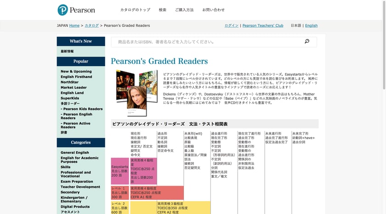The image size is (386, 214).
Task: Open English Firsthand sidebar link
Action: pos(76,77)
